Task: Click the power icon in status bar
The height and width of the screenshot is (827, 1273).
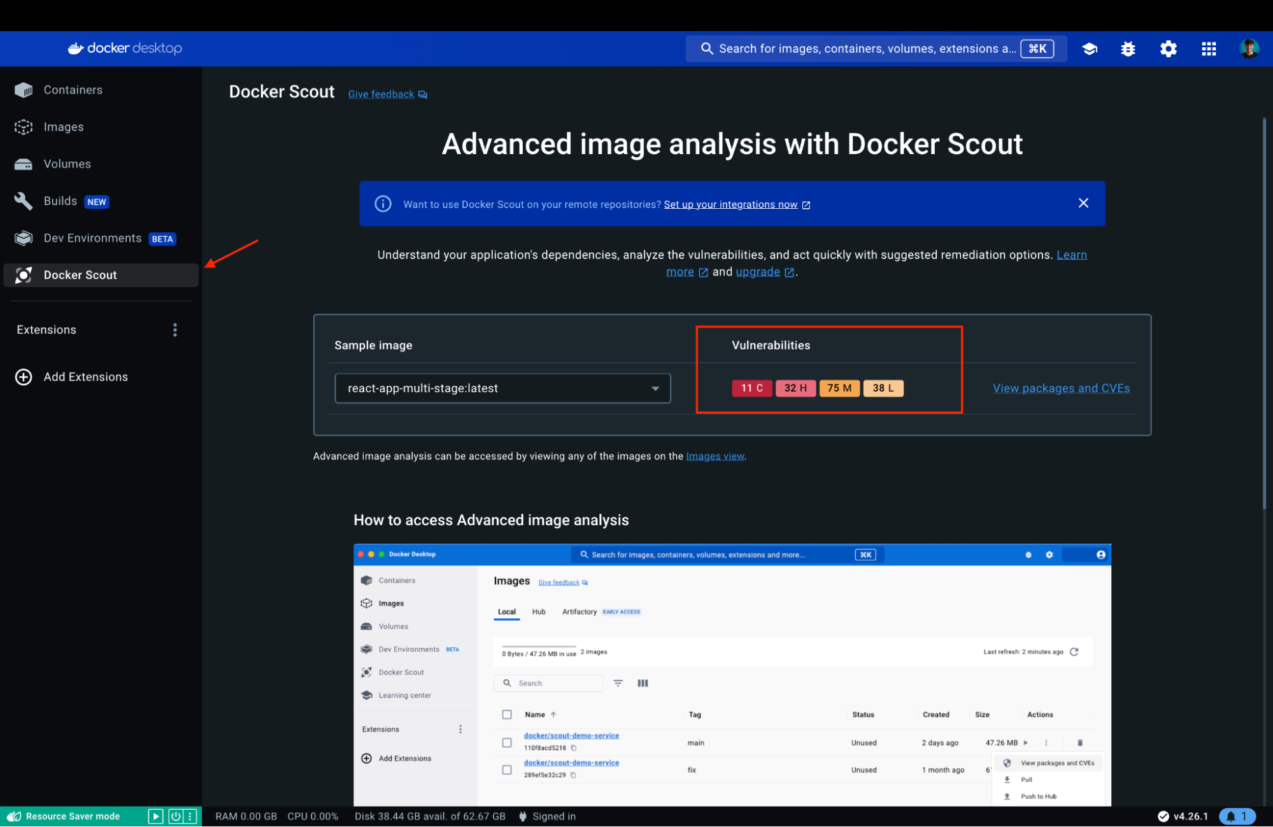Action: pos(175,816)
